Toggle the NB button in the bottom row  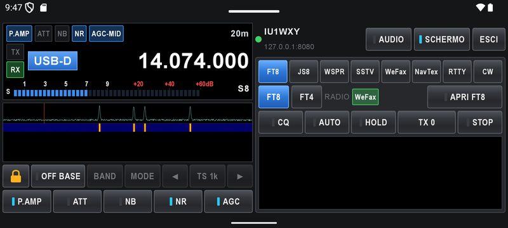click(128, 201)
